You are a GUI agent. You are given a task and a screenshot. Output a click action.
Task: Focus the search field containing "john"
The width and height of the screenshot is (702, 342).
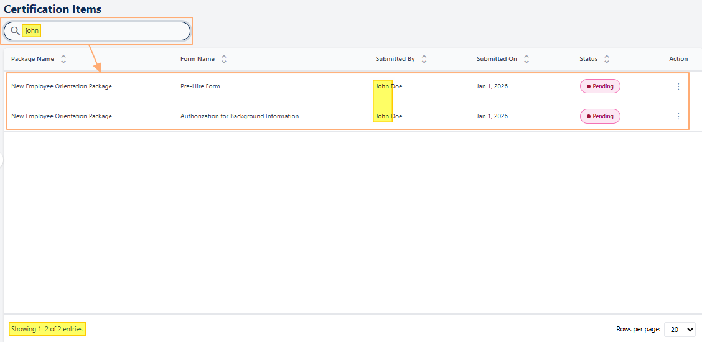point(106,30)
